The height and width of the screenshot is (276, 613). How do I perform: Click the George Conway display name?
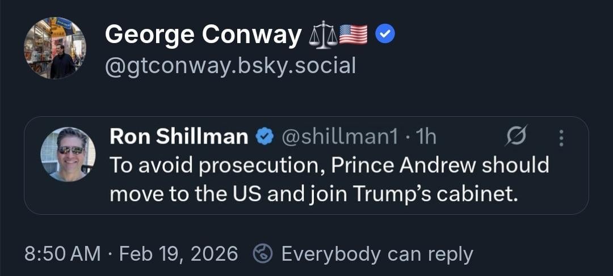pyautogui.click(x=203, y=35)
